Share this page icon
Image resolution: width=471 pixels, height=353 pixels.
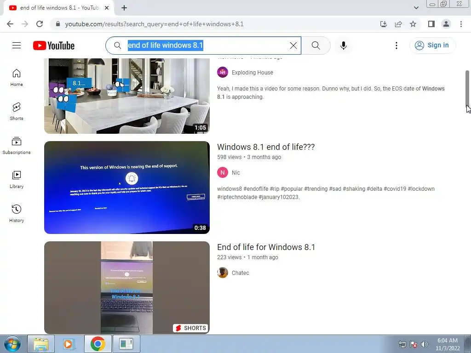coord(398,24)
